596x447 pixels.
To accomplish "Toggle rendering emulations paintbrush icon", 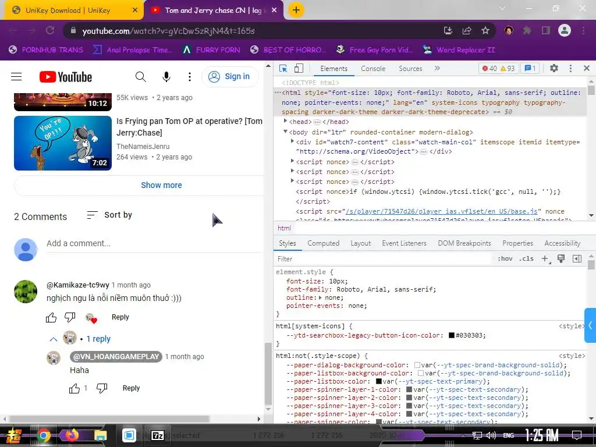I will [560, 259].
